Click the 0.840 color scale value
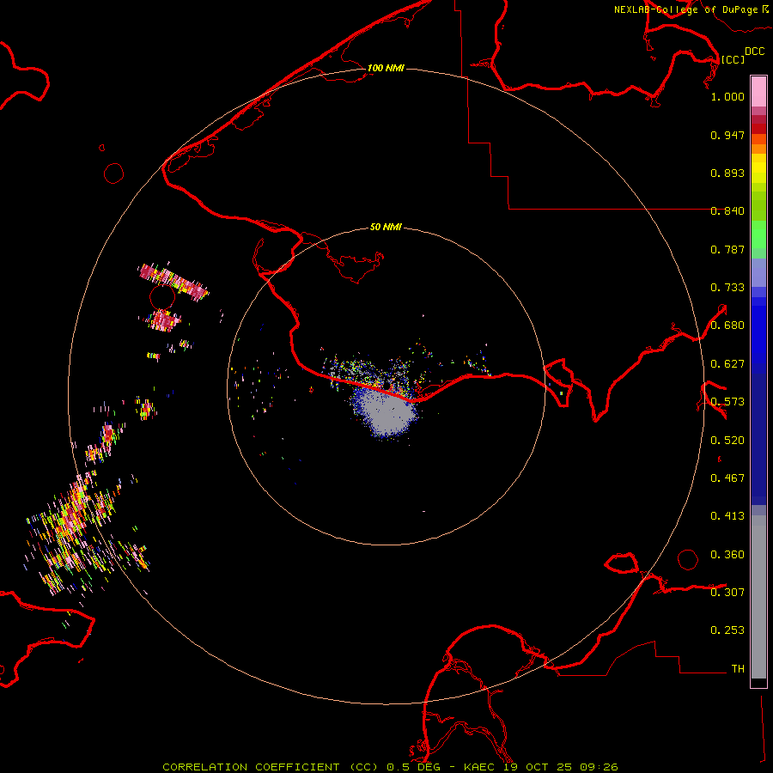The height and width of the screenshot is (773, 773). point(727,211)
